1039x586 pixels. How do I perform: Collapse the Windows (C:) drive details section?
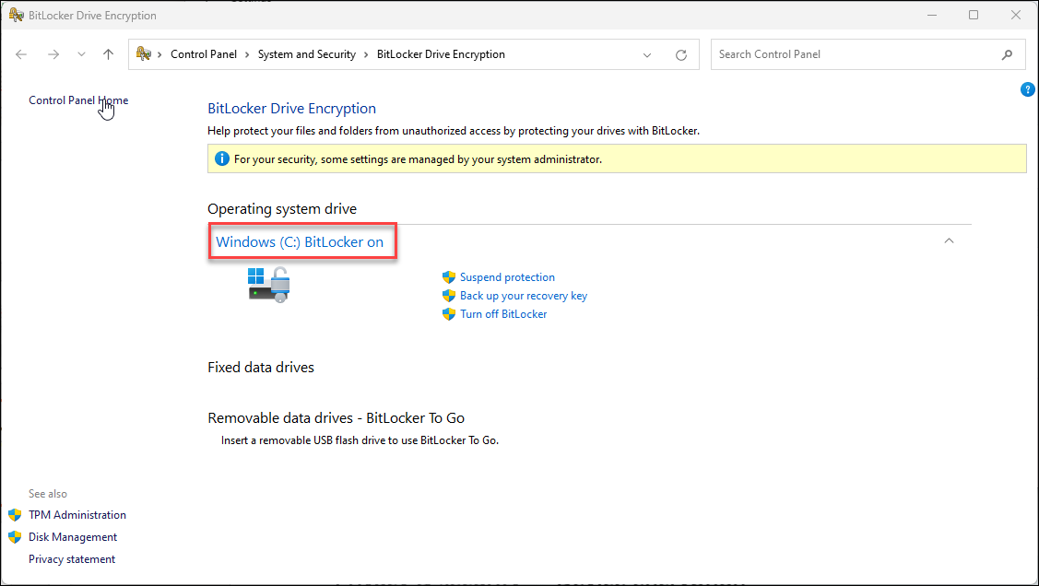pyautogui.click(x=949, y=240)
